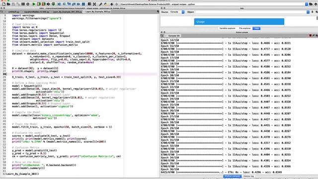
Task: Switch to equationfiddles-5.002.py tab
Action: (x=36, y=12)
